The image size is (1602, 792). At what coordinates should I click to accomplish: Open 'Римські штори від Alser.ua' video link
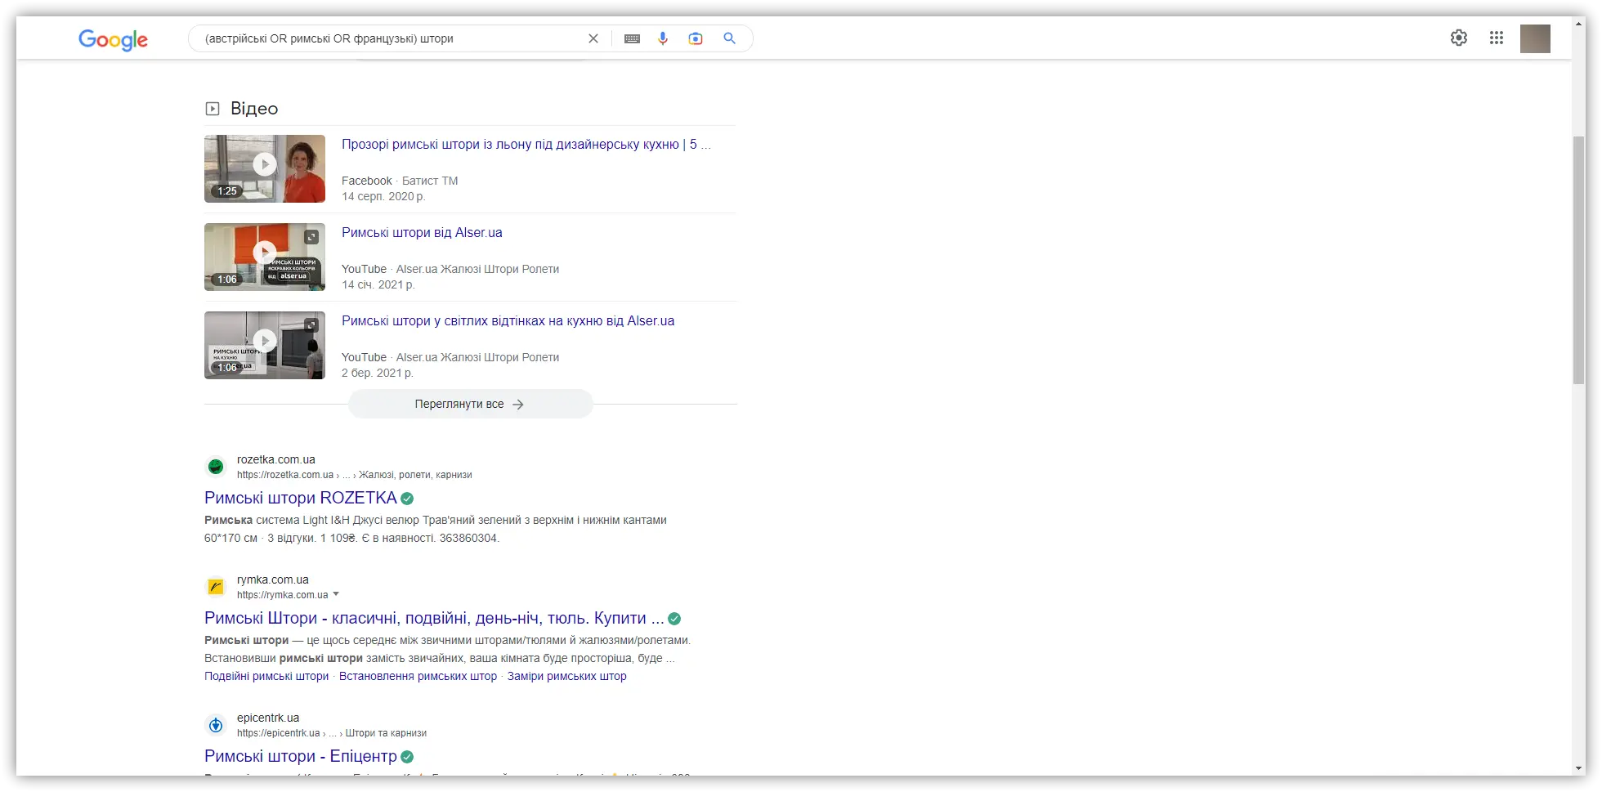[422, 233]
